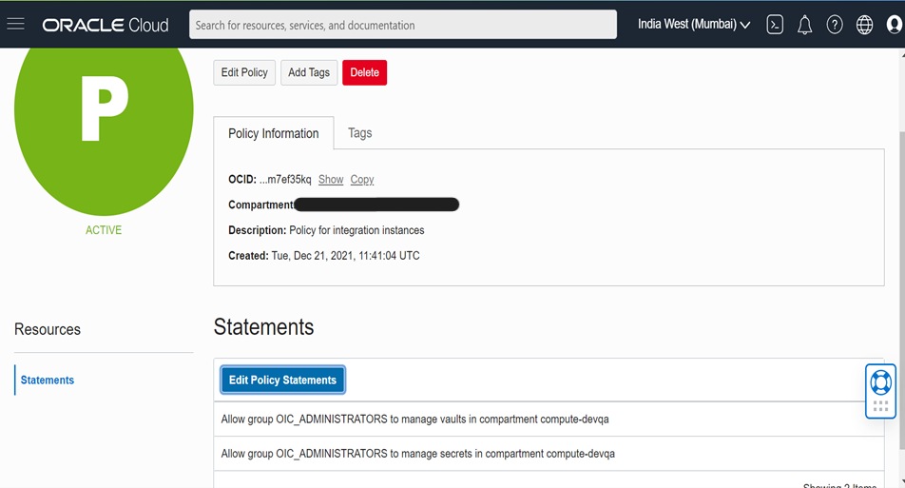Click the Edit Policy button
This screenshot has height=488, width=905.
[244, 72]
